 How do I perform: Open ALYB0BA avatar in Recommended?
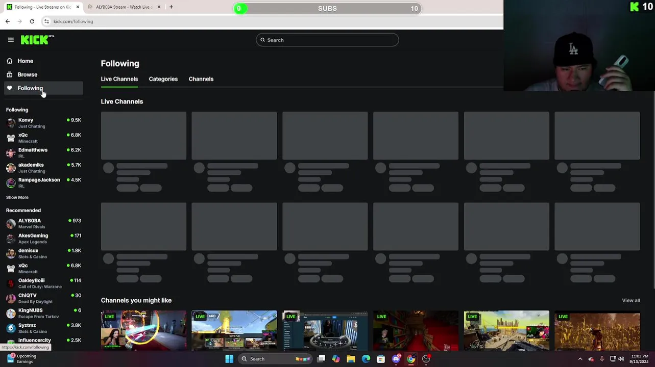(11, 224)
